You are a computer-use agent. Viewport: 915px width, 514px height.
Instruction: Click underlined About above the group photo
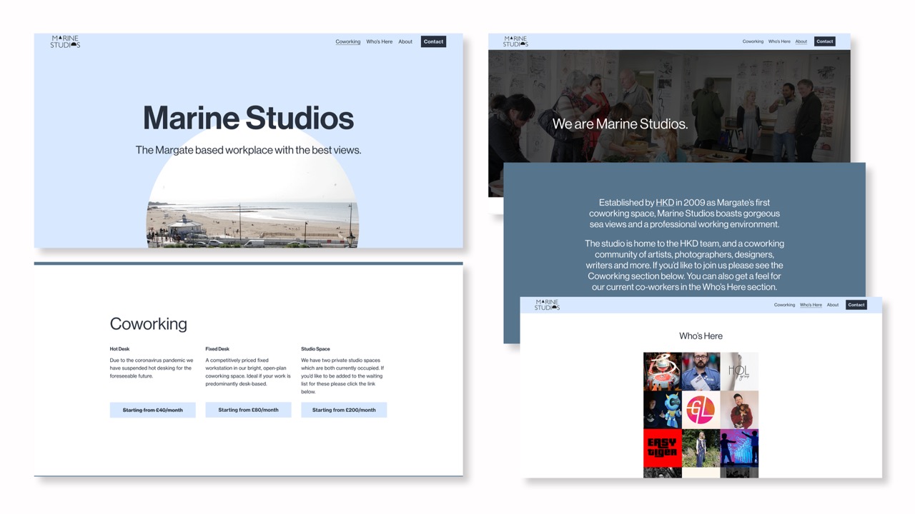tap(801, 41)
